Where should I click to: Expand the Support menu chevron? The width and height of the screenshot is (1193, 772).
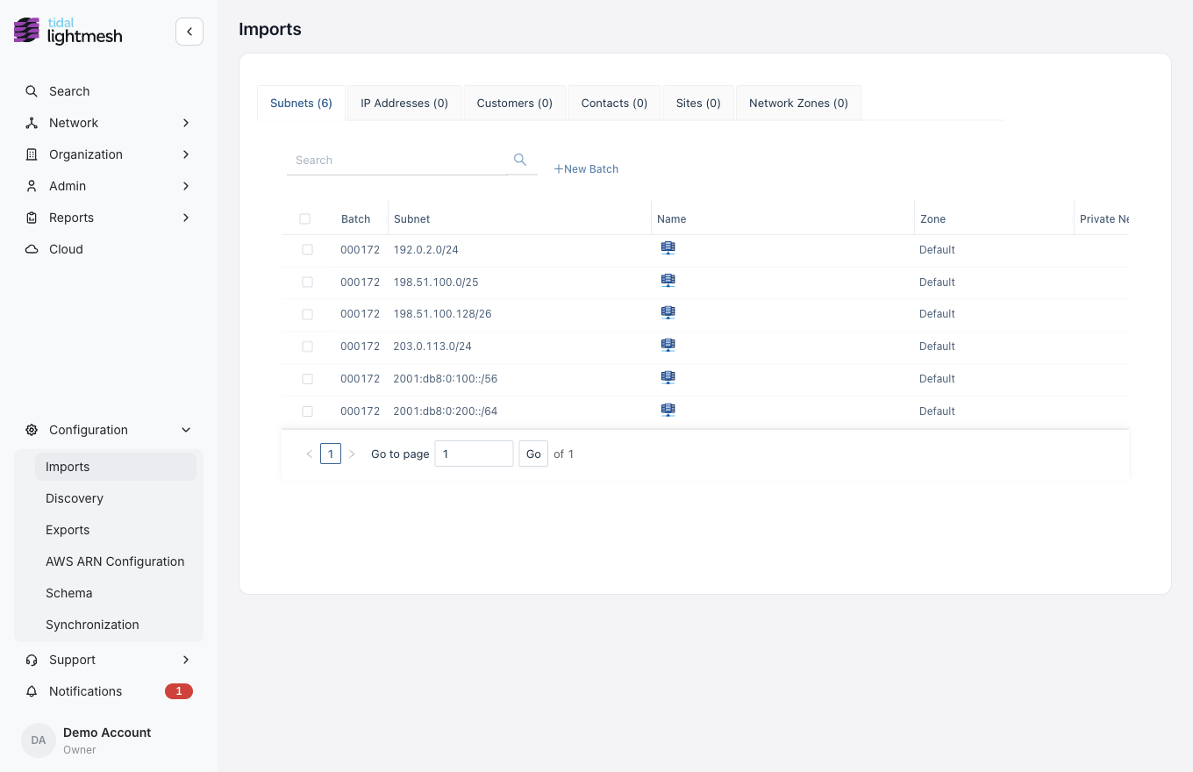(x=186, y=660)
